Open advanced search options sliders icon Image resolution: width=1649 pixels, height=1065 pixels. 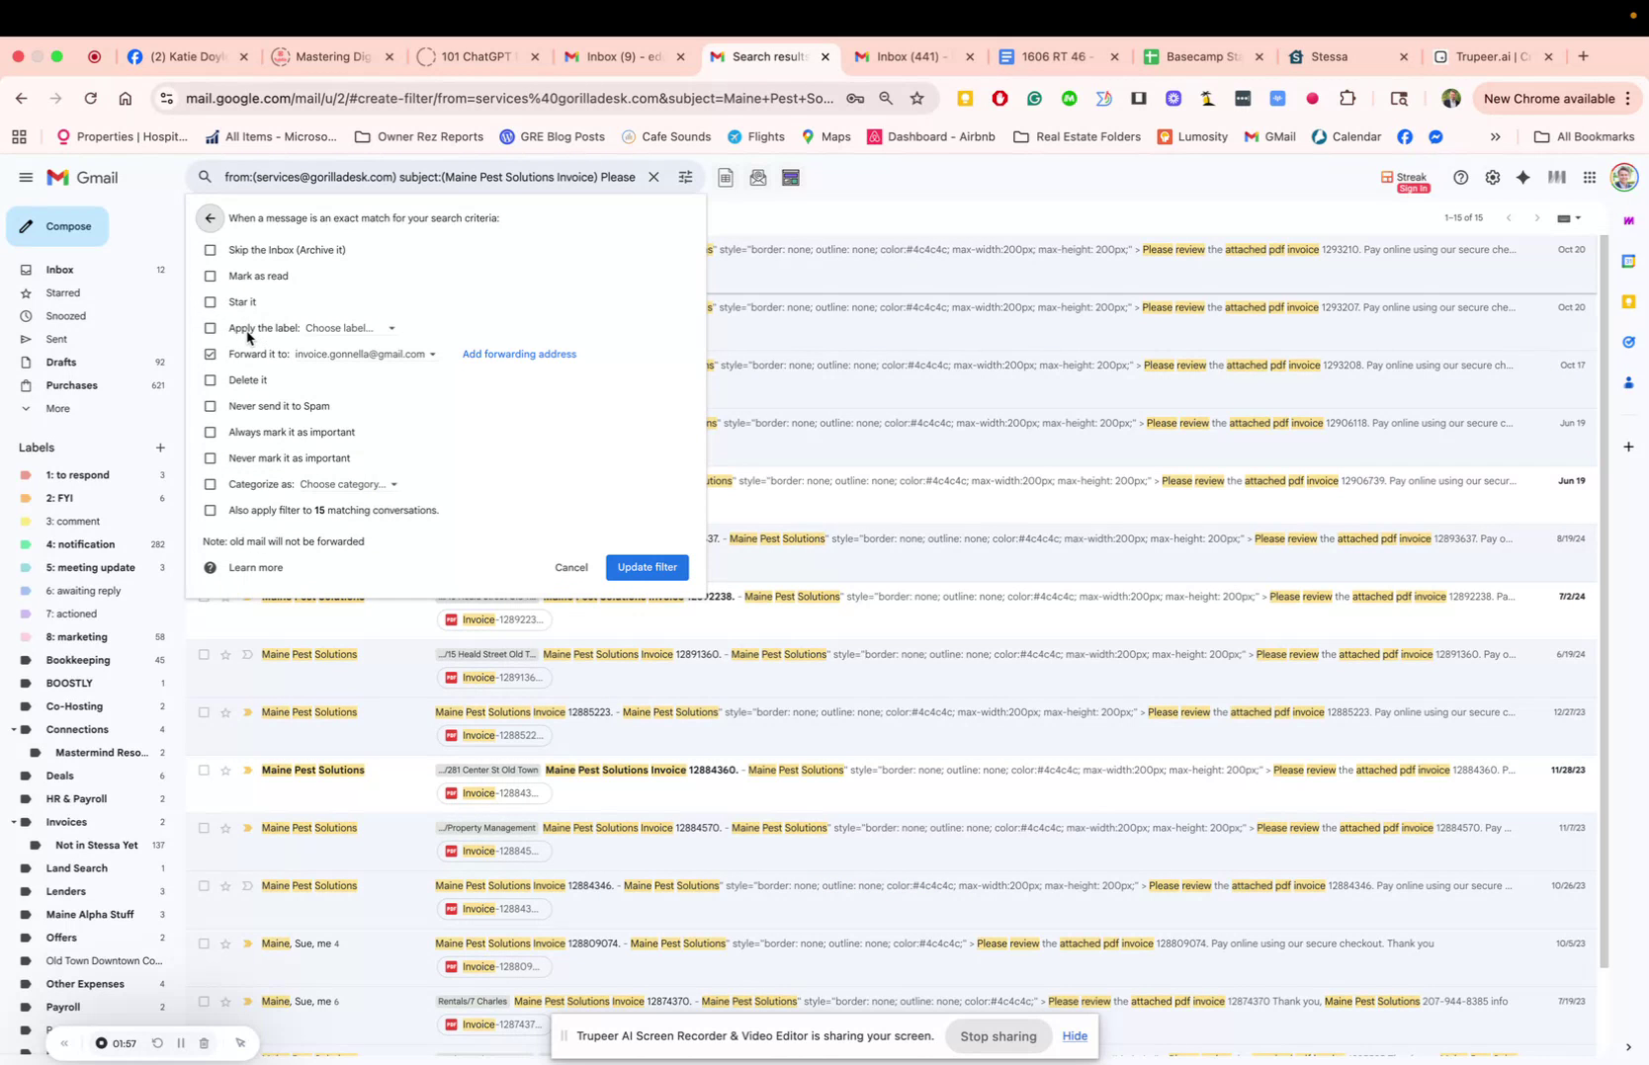[x=685, y=177]
